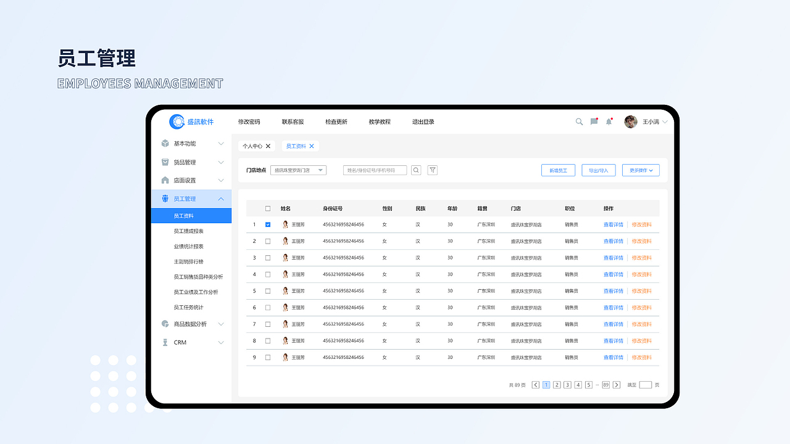The width and height of the screenshot is (790, 444).
Task: Open 员工任务统计 in the sidebar
Action: pos(188,308)
